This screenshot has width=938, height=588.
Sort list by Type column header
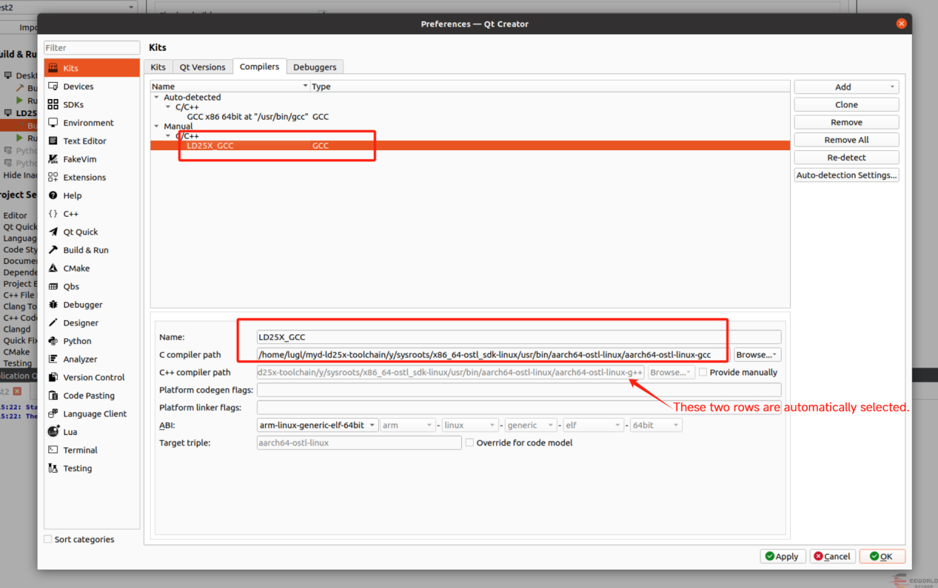[549, 87]
